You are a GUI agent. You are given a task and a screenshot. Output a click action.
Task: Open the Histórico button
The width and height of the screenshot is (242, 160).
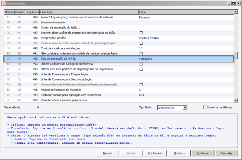pyautogui.click(x=179, y=153)
